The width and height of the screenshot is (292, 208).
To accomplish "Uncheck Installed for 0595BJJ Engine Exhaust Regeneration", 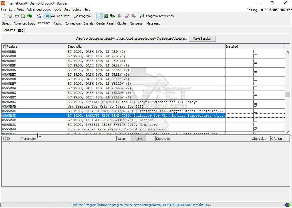I will point(255,129).
